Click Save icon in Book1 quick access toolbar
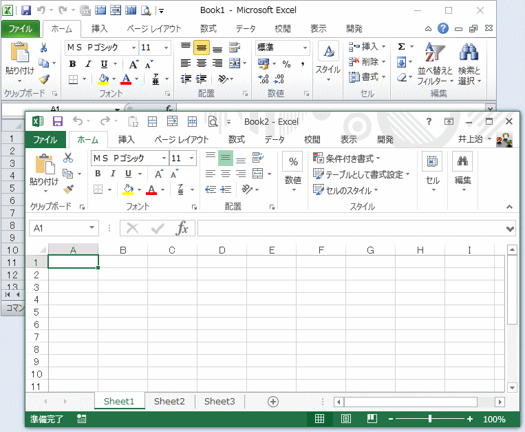The width and height of the screenshot is (525, 432). point(26,10)
